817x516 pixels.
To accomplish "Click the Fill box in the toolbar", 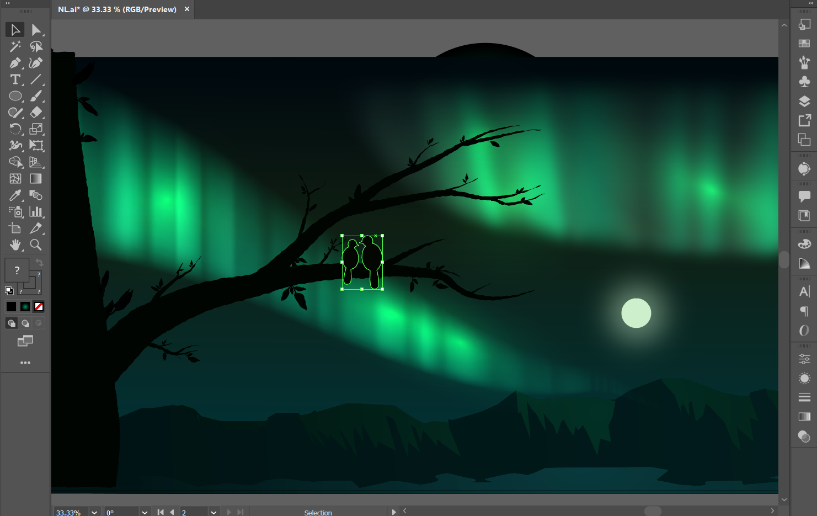I will point(17,270).
